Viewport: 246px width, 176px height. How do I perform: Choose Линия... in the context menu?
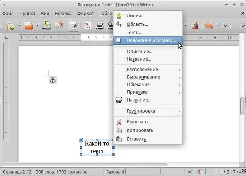pos(148,16)
